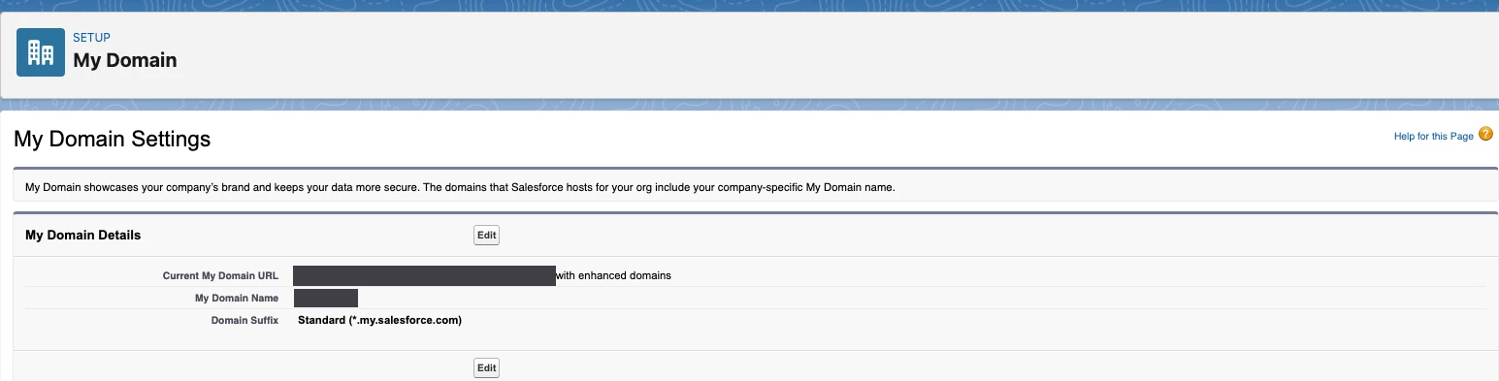Select the My Domain page title
Screen dimensions: 1499x381
coord(125,60)
